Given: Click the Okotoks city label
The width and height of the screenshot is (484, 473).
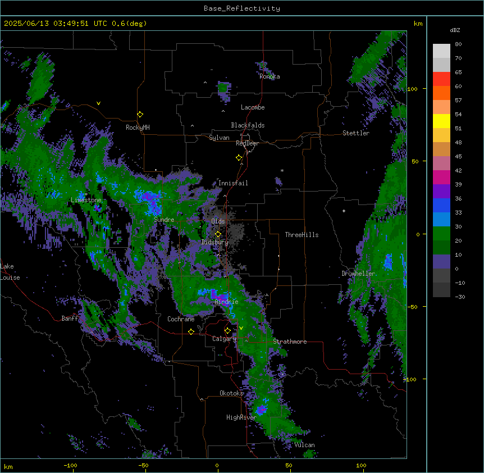Looking at the screenshot, I should (231, 393).
